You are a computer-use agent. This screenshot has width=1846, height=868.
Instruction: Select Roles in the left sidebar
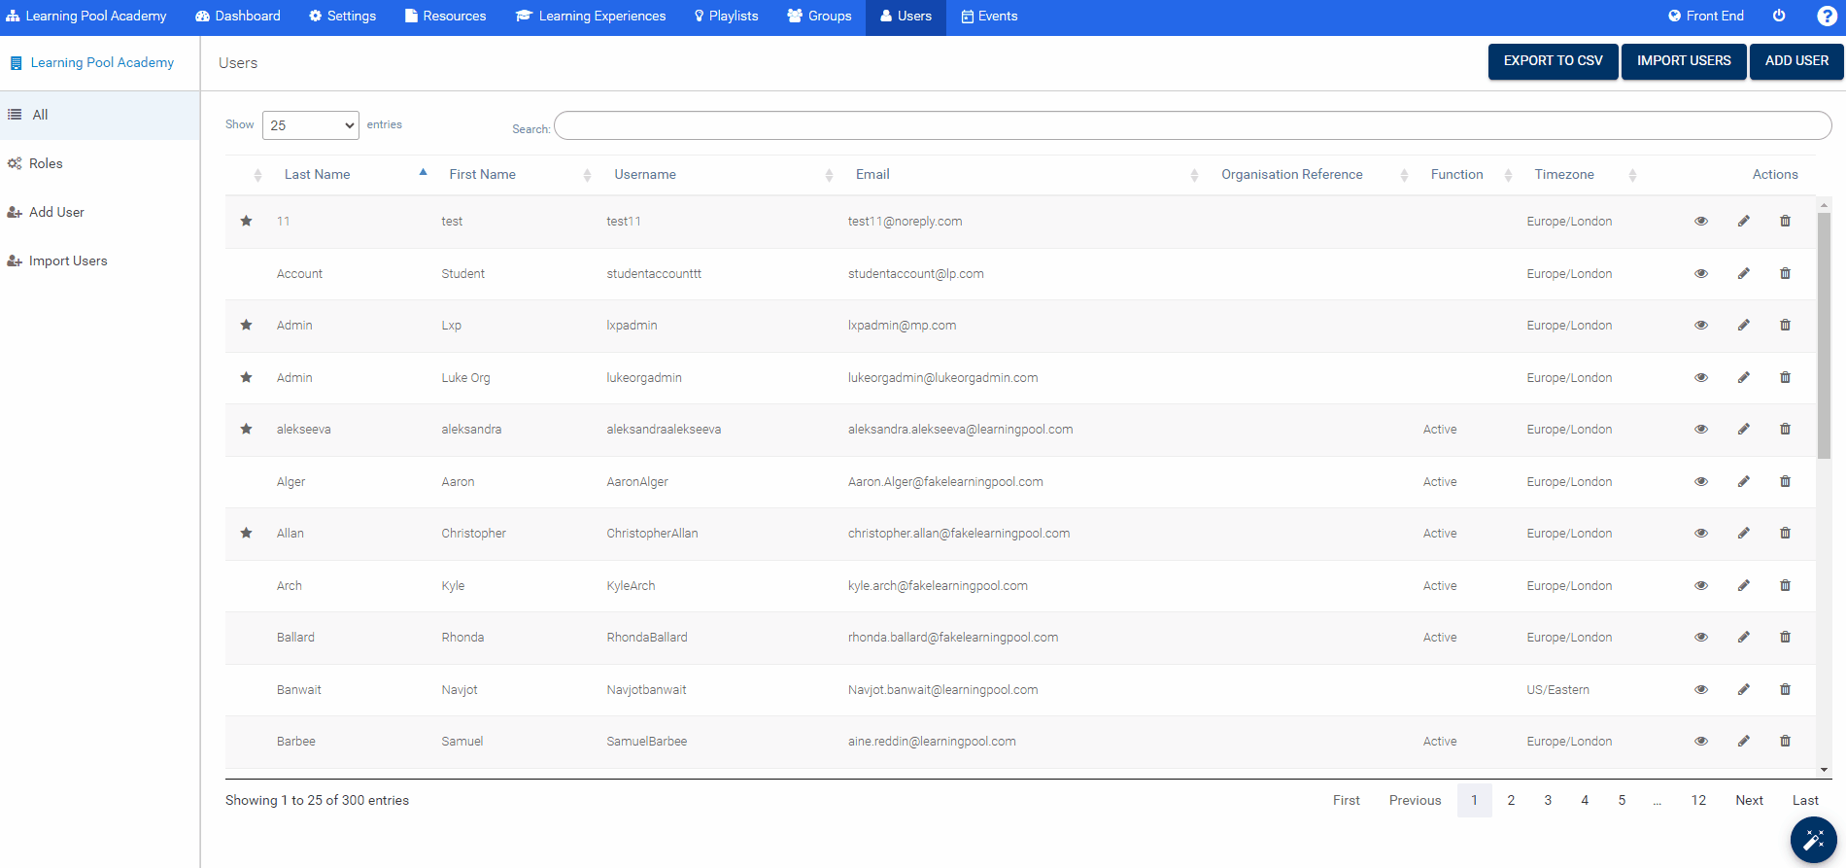[46, 163]
